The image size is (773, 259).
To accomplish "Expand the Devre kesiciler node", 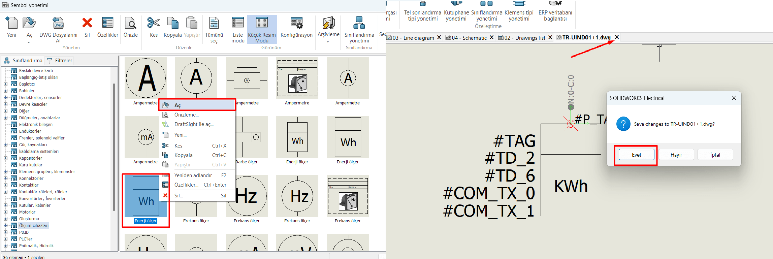I will (5, 104).
